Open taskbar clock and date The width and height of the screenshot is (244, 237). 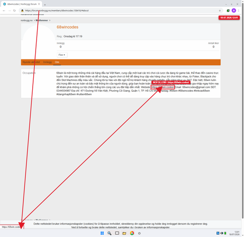234,233
